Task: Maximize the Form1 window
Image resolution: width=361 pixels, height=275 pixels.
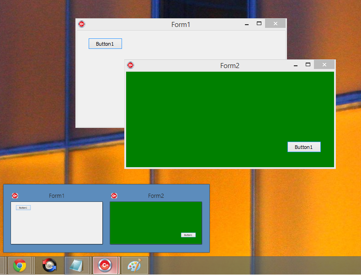Action: (259, 24)
